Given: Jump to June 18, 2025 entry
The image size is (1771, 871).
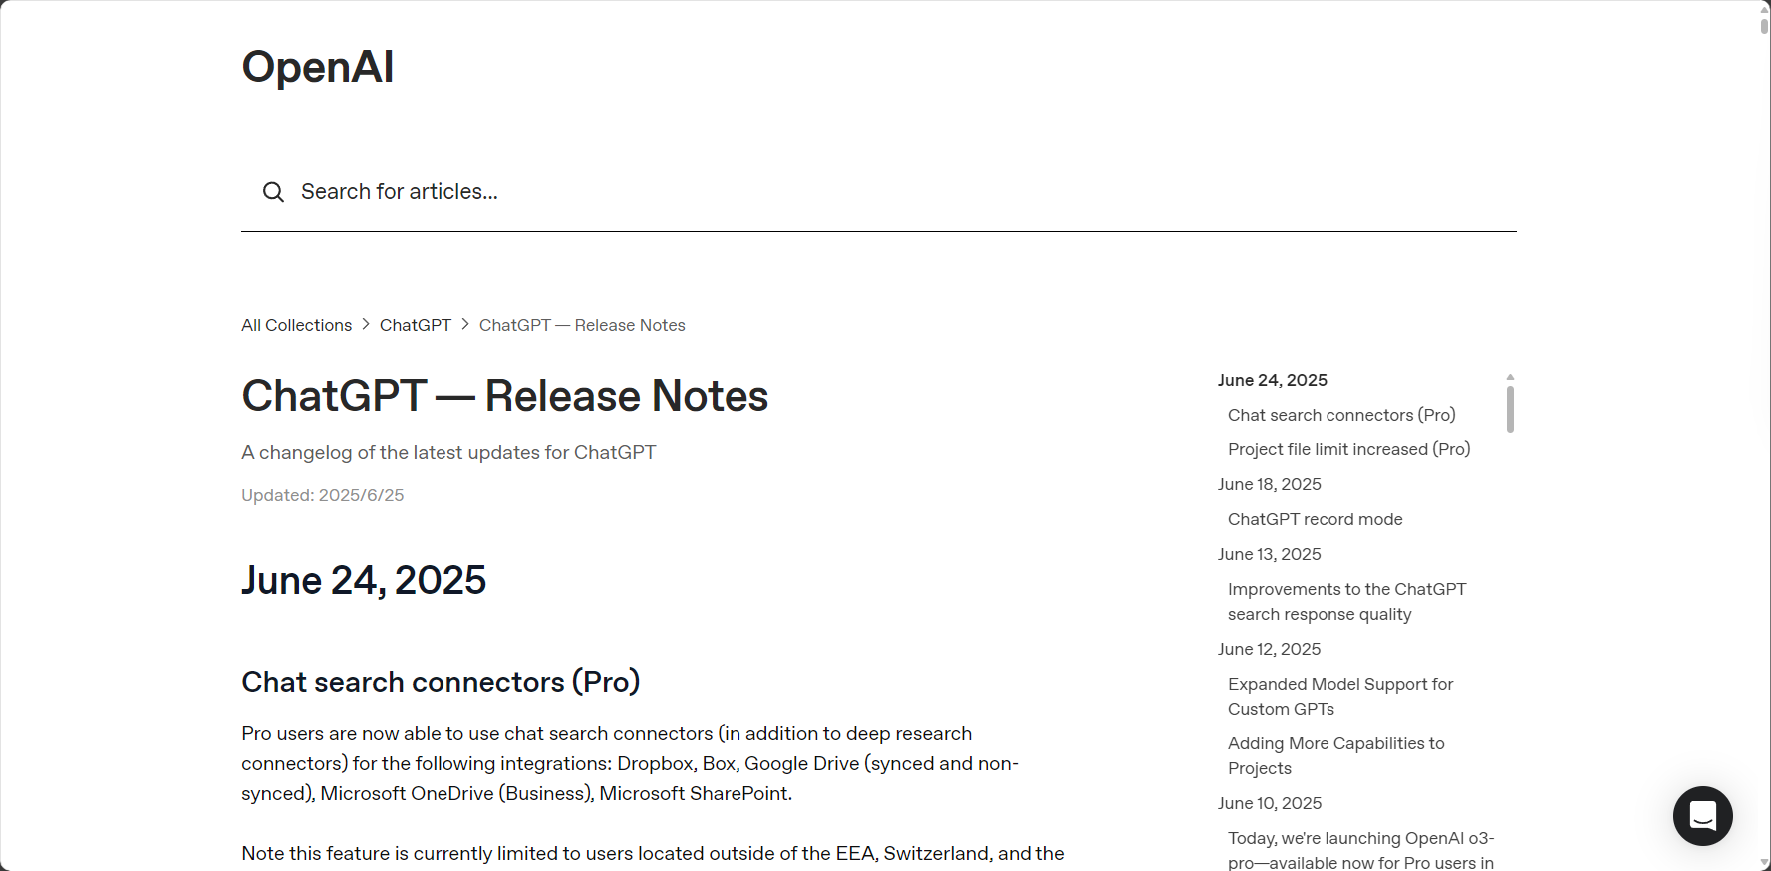Looking at the screenshot, I should click(x=1270, y=484).
